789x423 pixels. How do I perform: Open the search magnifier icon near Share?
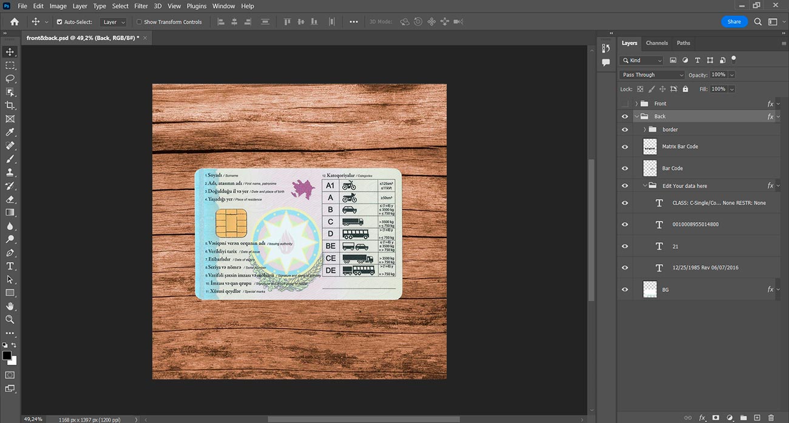758,21
